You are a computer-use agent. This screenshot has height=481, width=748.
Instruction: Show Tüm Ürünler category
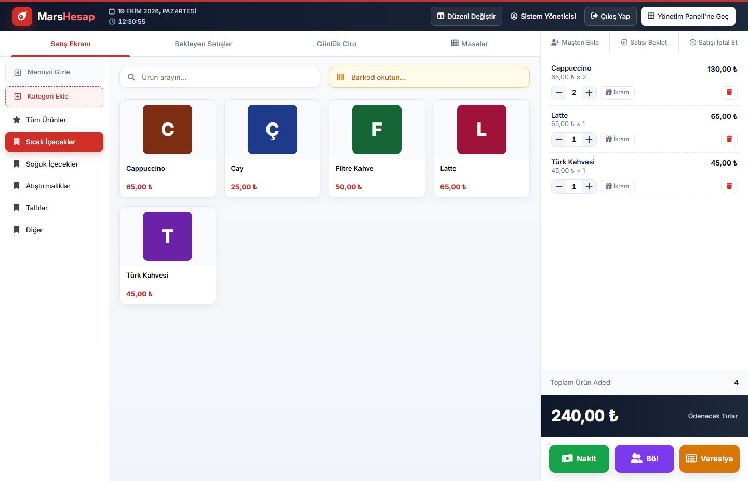(54, 120)
